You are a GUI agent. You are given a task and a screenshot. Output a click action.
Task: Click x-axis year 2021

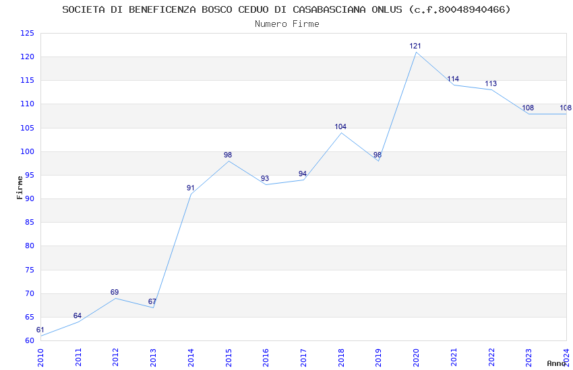coord(454,358)
